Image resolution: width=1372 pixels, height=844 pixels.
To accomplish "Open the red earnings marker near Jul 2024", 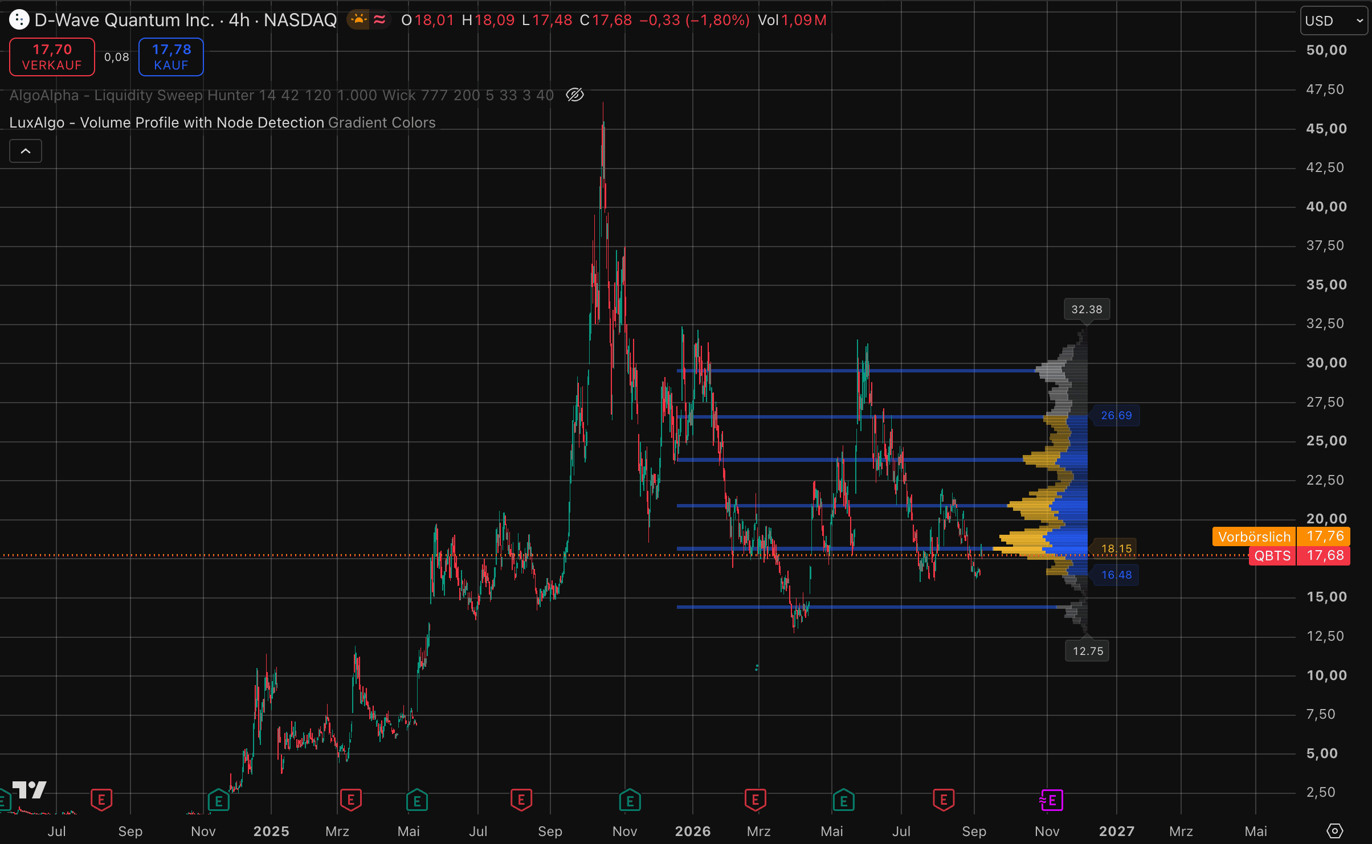I will click(101, 800).
